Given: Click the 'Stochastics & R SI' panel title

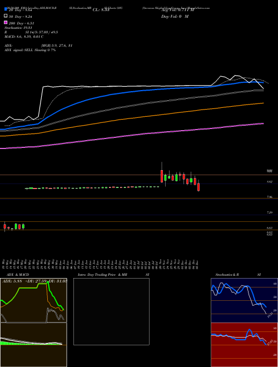Looking at the screenshot, I should coord(238,275).
